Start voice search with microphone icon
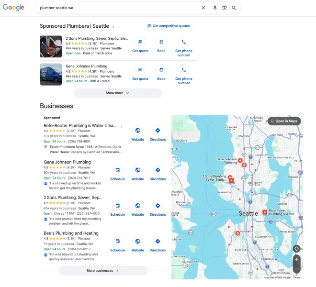 pos(215,8)
